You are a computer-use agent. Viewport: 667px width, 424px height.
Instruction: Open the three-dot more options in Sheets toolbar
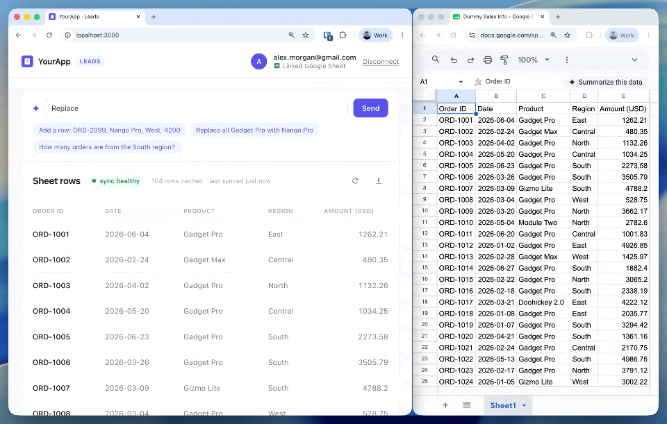[x=567, y=60]
